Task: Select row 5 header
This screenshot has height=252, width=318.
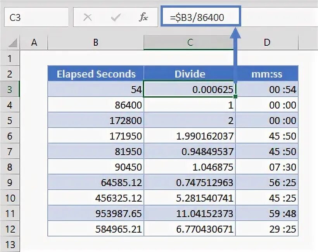Action: coord(10,120)
